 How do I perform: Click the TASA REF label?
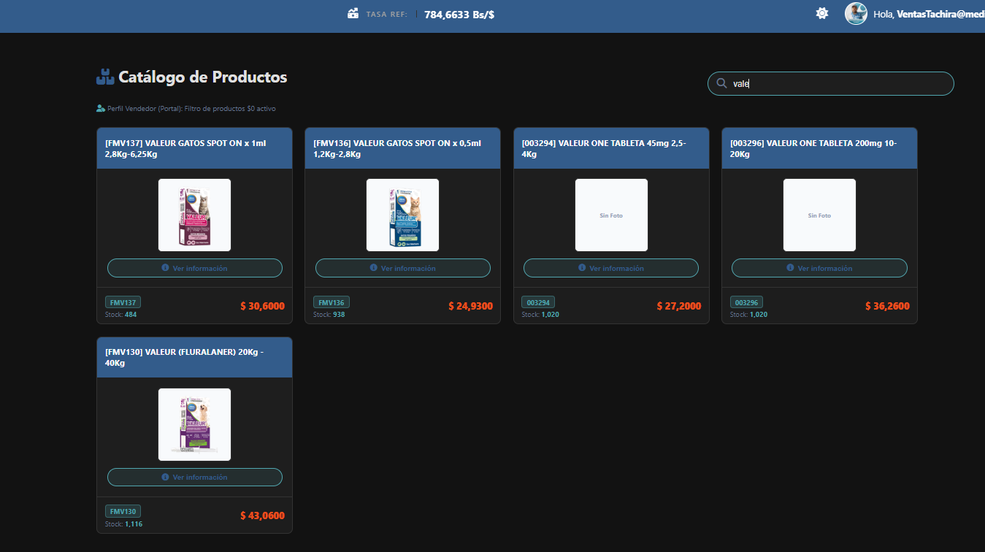click(x=386, y=14)
